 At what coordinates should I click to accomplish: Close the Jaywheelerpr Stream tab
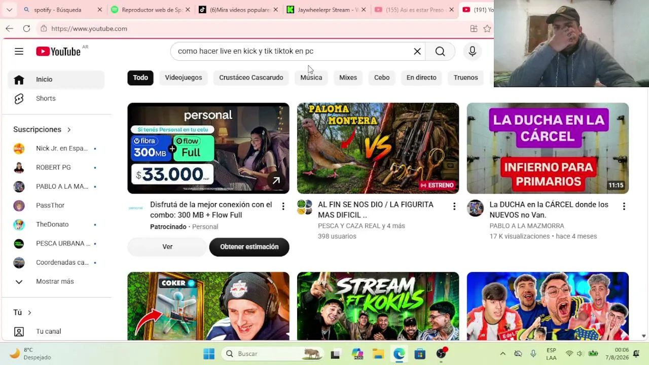click(x=364, y=10)
